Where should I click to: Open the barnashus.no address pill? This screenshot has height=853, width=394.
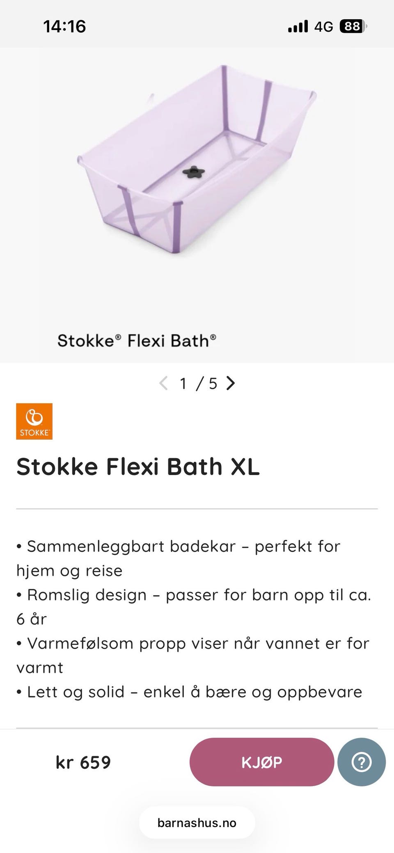coord(197,823)
